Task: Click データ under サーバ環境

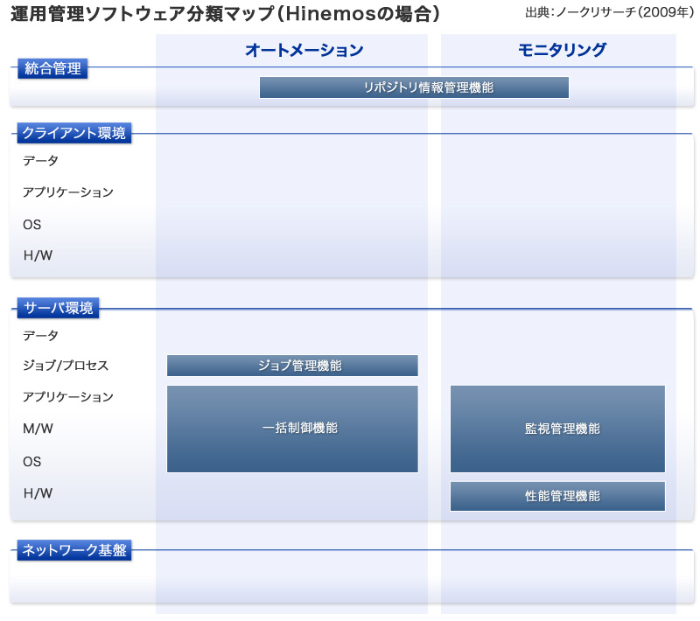Action: click(40, 336)
